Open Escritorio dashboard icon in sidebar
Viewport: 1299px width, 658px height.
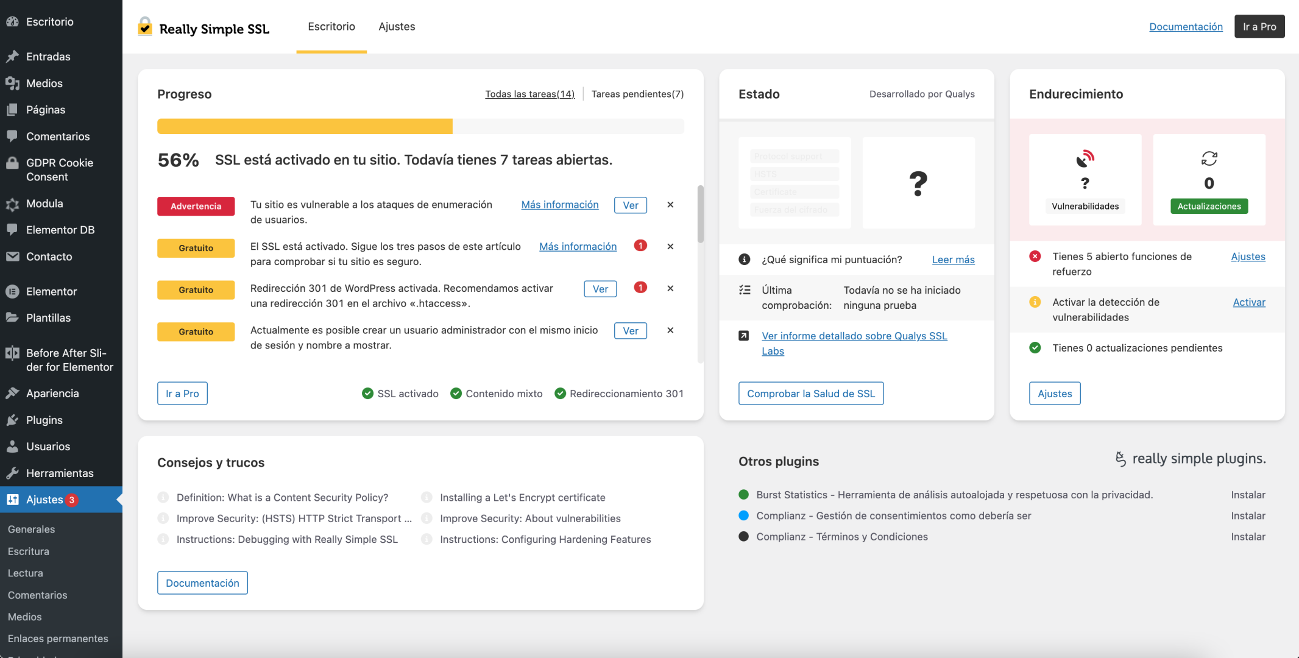[12, 21]
